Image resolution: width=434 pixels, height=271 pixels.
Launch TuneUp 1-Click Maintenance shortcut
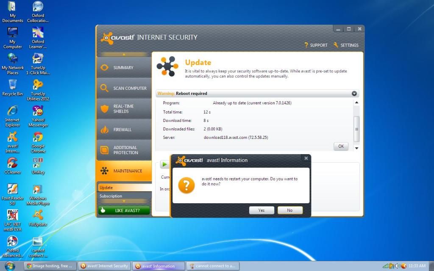38,64
